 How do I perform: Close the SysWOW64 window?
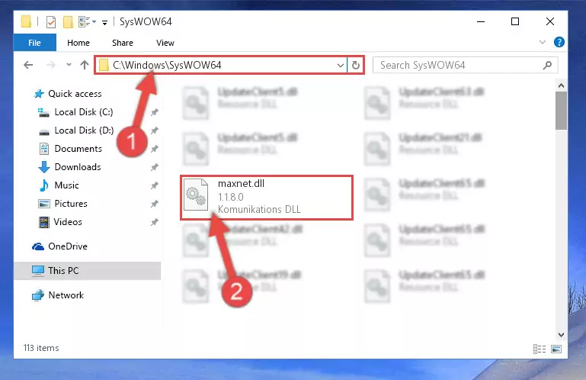549,21
